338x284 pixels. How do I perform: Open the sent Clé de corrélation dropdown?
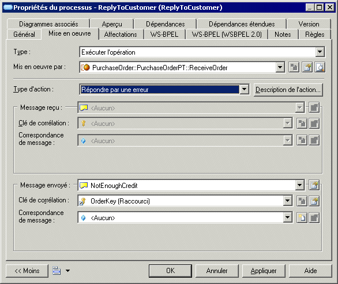click(x=288, y=201)
